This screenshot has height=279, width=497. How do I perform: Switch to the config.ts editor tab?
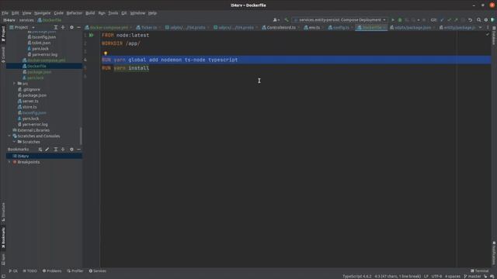coord(340,28)
